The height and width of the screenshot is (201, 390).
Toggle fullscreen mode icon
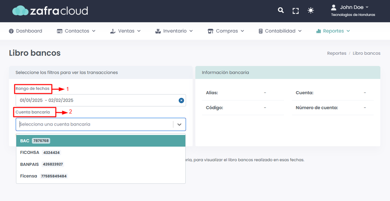click(x=295, y=11)
